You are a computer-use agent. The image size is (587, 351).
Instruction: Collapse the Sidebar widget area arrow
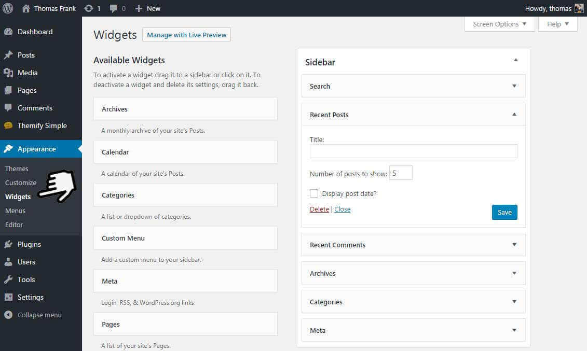[515, 60]
